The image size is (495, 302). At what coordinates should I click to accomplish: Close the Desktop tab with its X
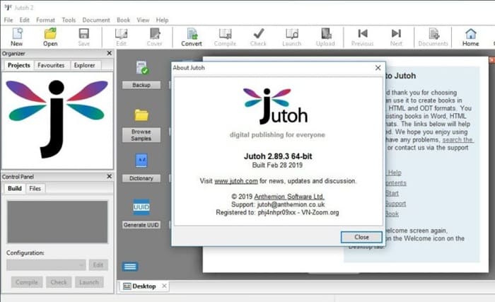pos(164,286)
